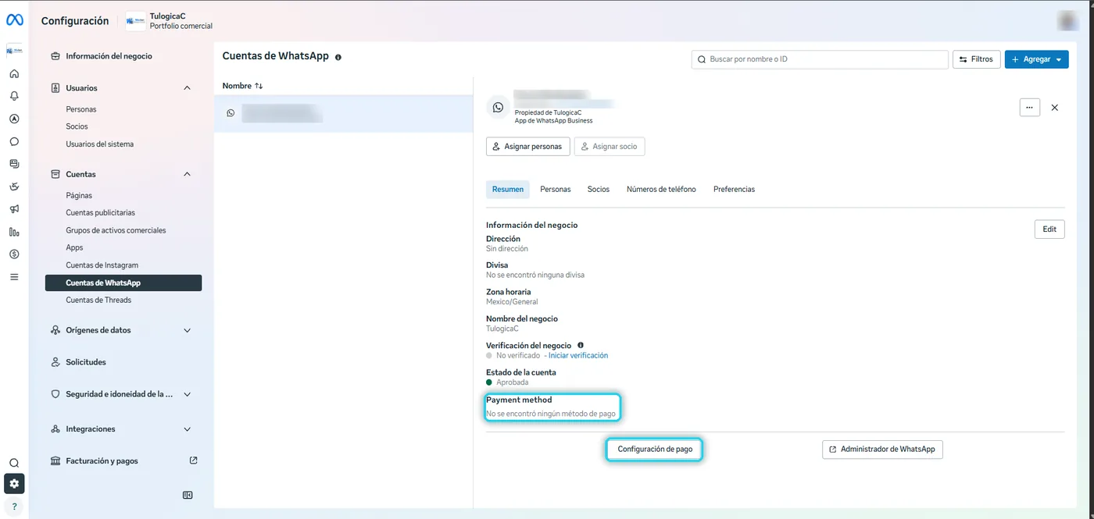Open the TulogicaC business portfolio selector

pyautogui.click(x=170, y=21)
